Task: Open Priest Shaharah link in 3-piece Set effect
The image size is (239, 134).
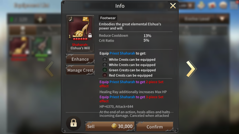Action: click(x=122, y=97)
